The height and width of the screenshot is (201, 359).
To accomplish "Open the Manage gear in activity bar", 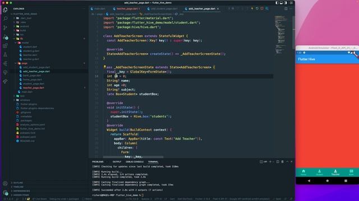I will (x=5, y=193).
